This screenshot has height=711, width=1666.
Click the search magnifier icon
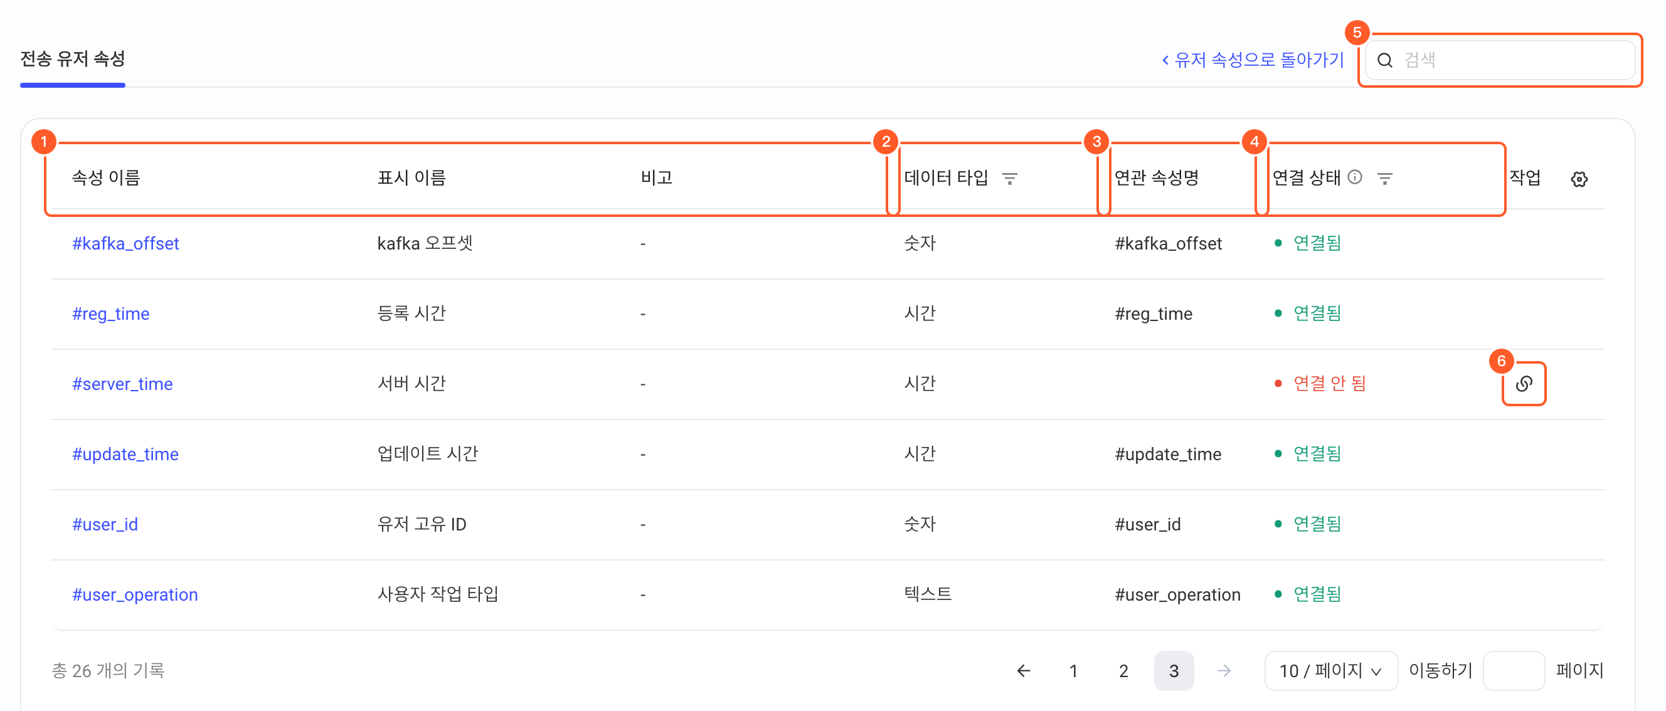[x=1384, y=60]
